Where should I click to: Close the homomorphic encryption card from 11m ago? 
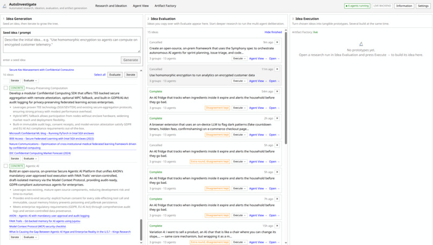point(277,69)
